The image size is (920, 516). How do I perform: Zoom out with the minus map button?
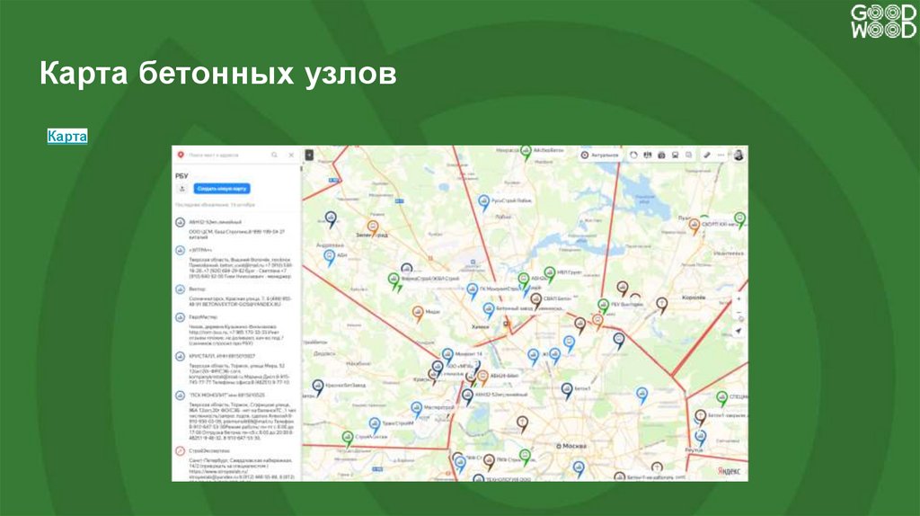(x=739, y=312)
